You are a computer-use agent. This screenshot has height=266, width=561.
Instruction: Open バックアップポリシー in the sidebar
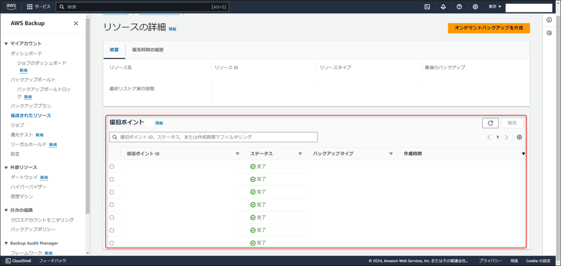(33, 230)
